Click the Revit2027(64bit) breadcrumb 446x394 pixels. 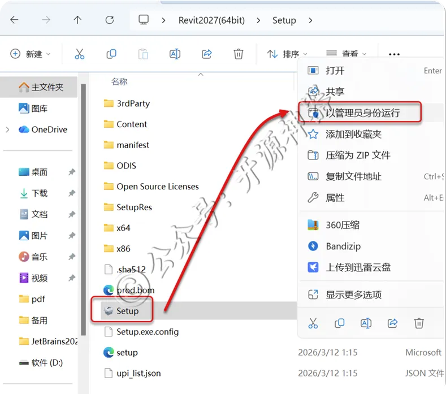211,20
